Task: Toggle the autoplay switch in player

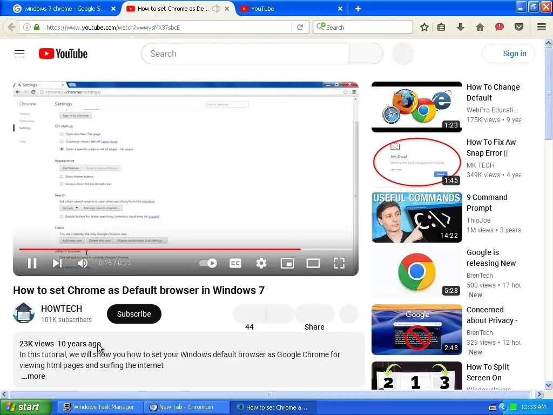Action: tap(208, 263)
